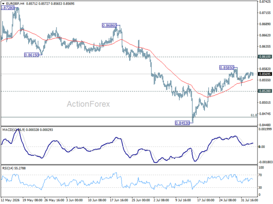This screenshot has width=273, height=204.
Task: Select the MACD scale value -0.001803
Action: point(265,162)
